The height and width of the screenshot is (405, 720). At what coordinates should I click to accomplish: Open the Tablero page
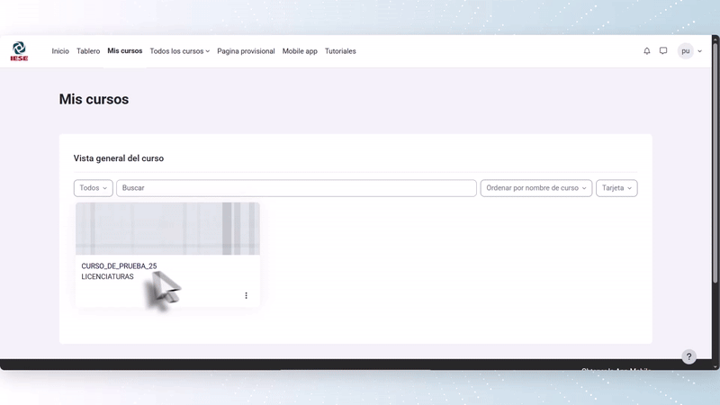88,51
